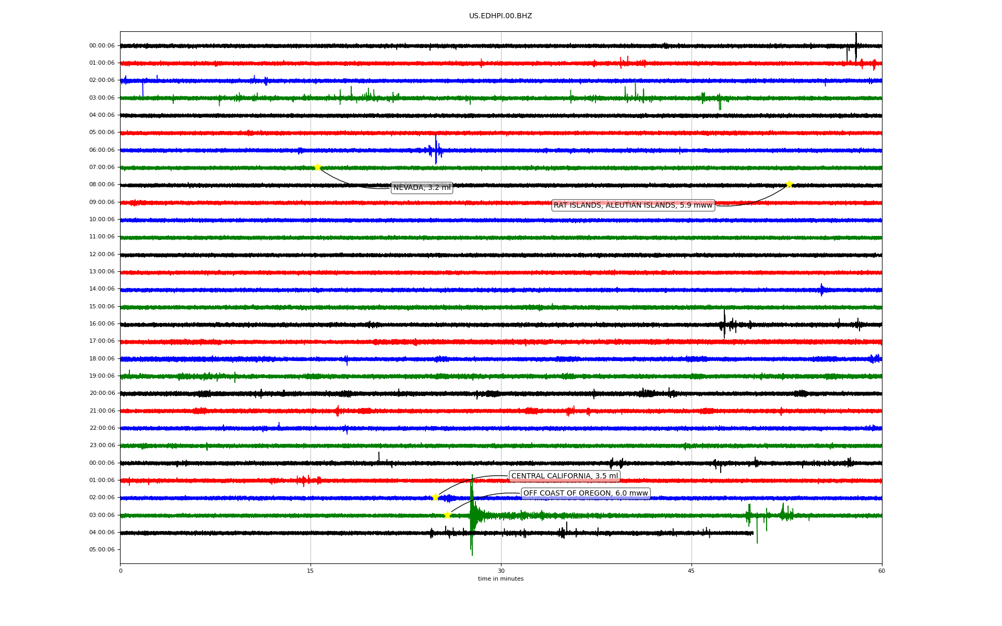Click the Off Coast of Oregon star marker
This screenshot has height=626, width=1002.
tap(447, 515)
